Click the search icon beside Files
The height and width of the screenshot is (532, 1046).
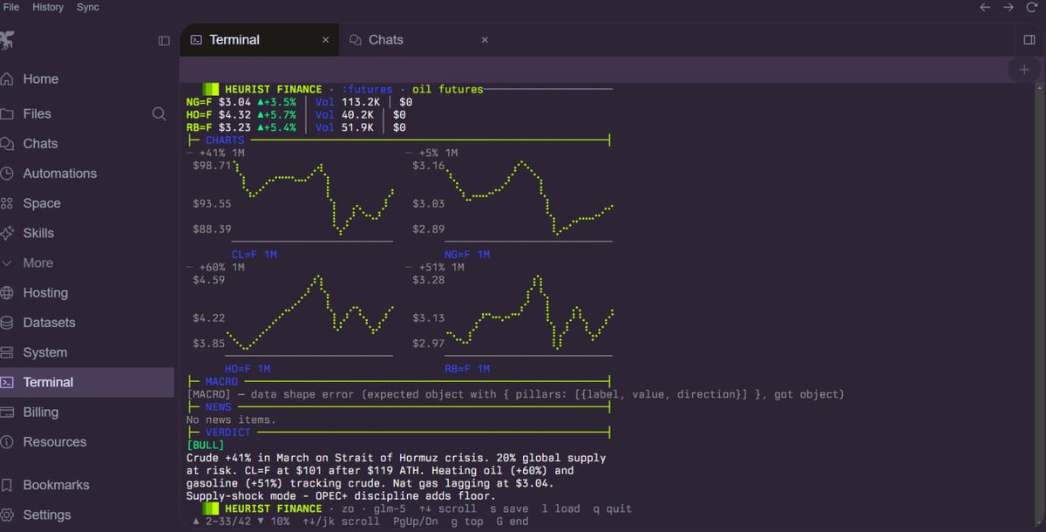(x=159, y=113)
